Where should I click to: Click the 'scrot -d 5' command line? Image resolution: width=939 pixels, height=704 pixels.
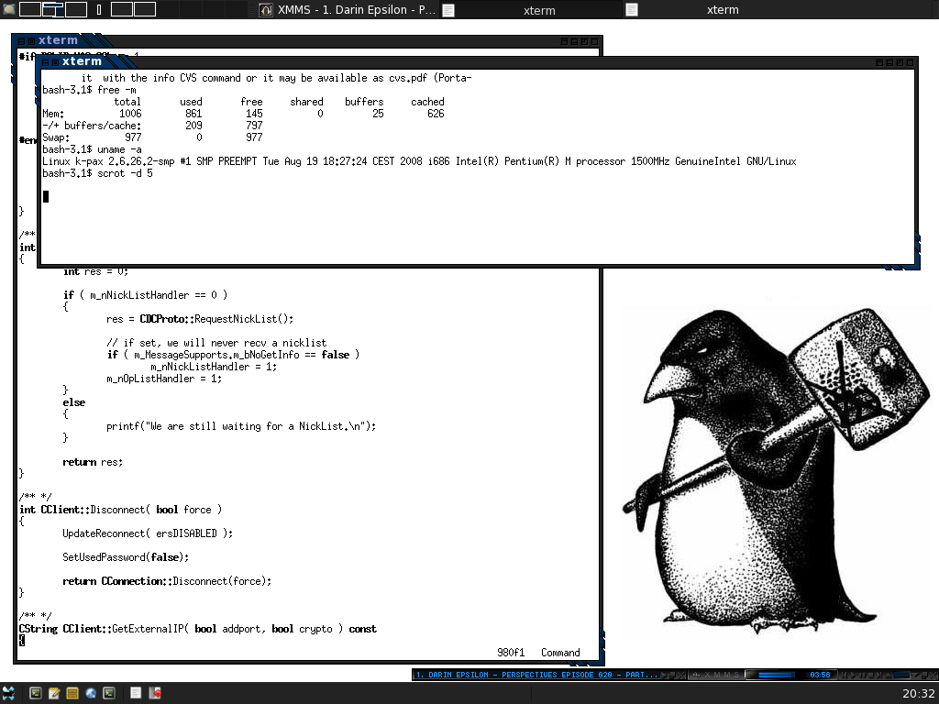coord(97,173)
